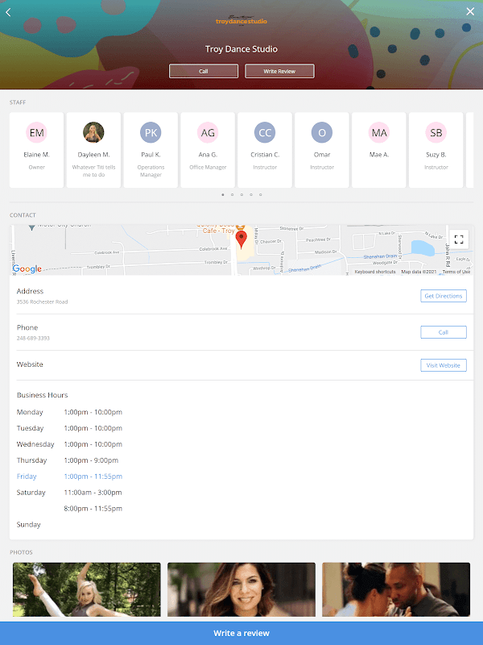Screen dimensions: 483x645
Task: Click Visit Website button
Action: click(x=444, y=365)
